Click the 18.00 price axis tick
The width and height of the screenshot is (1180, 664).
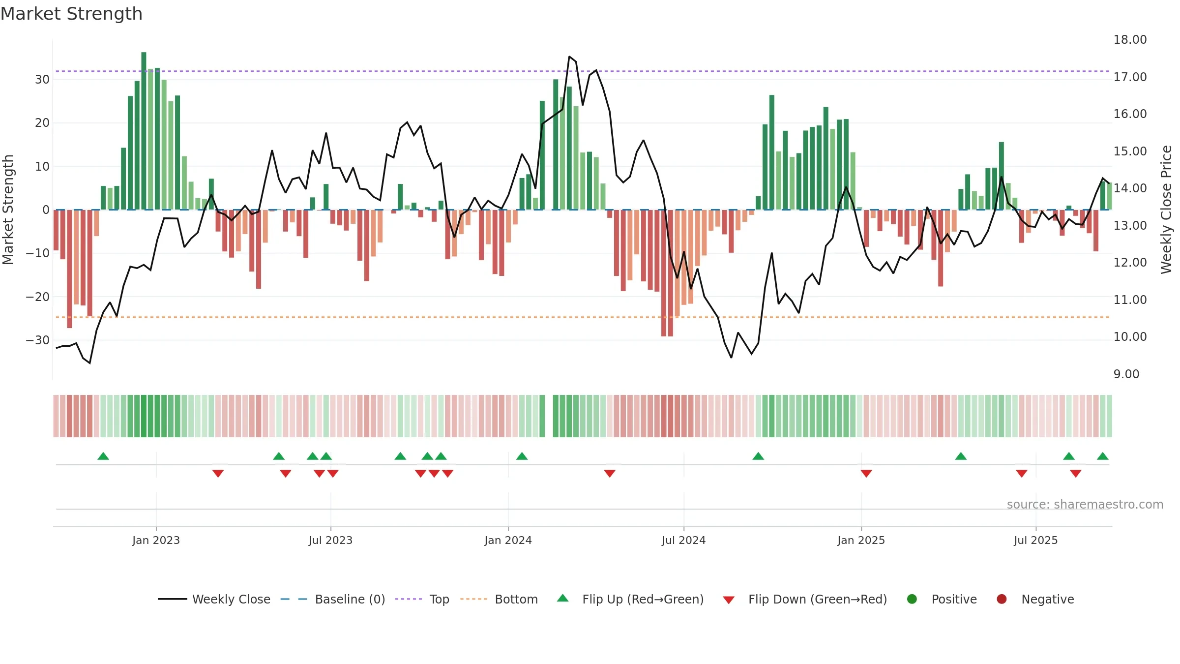tap(1130, 40)
